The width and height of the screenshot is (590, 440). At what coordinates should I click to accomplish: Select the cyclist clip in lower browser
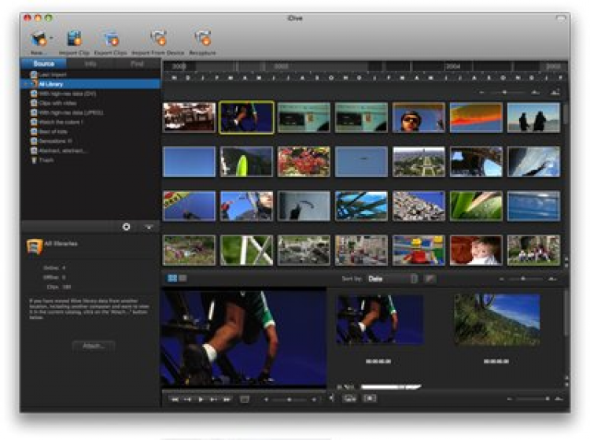pyautogui.click(x=380, y=320)
